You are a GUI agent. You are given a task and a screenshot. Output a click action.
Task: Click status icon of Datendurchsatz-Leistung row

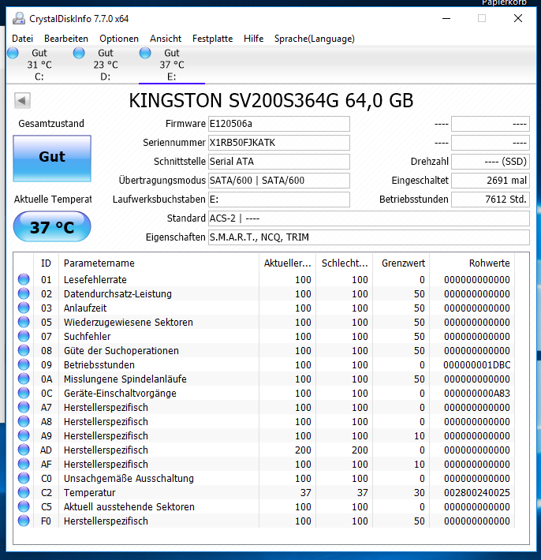(24, 293)
